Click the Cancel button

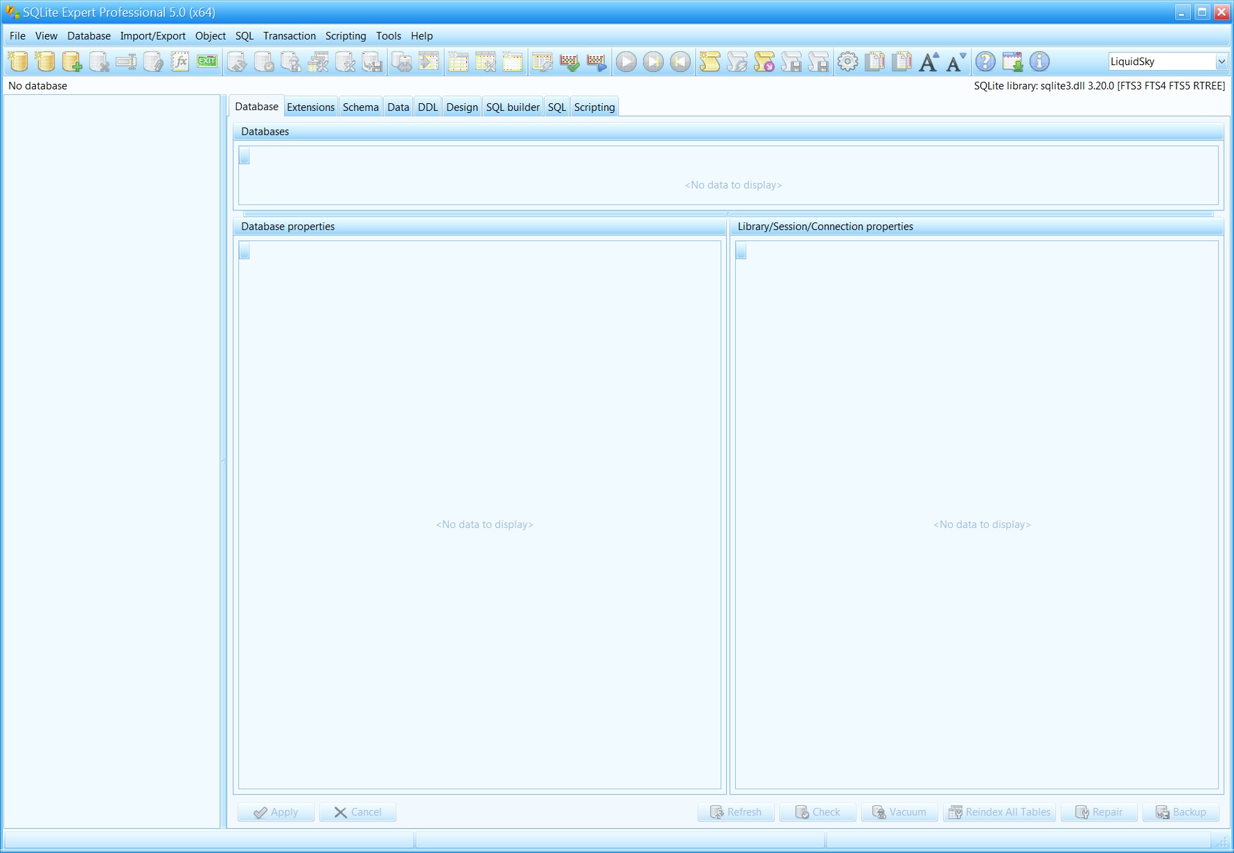[358, 812]
